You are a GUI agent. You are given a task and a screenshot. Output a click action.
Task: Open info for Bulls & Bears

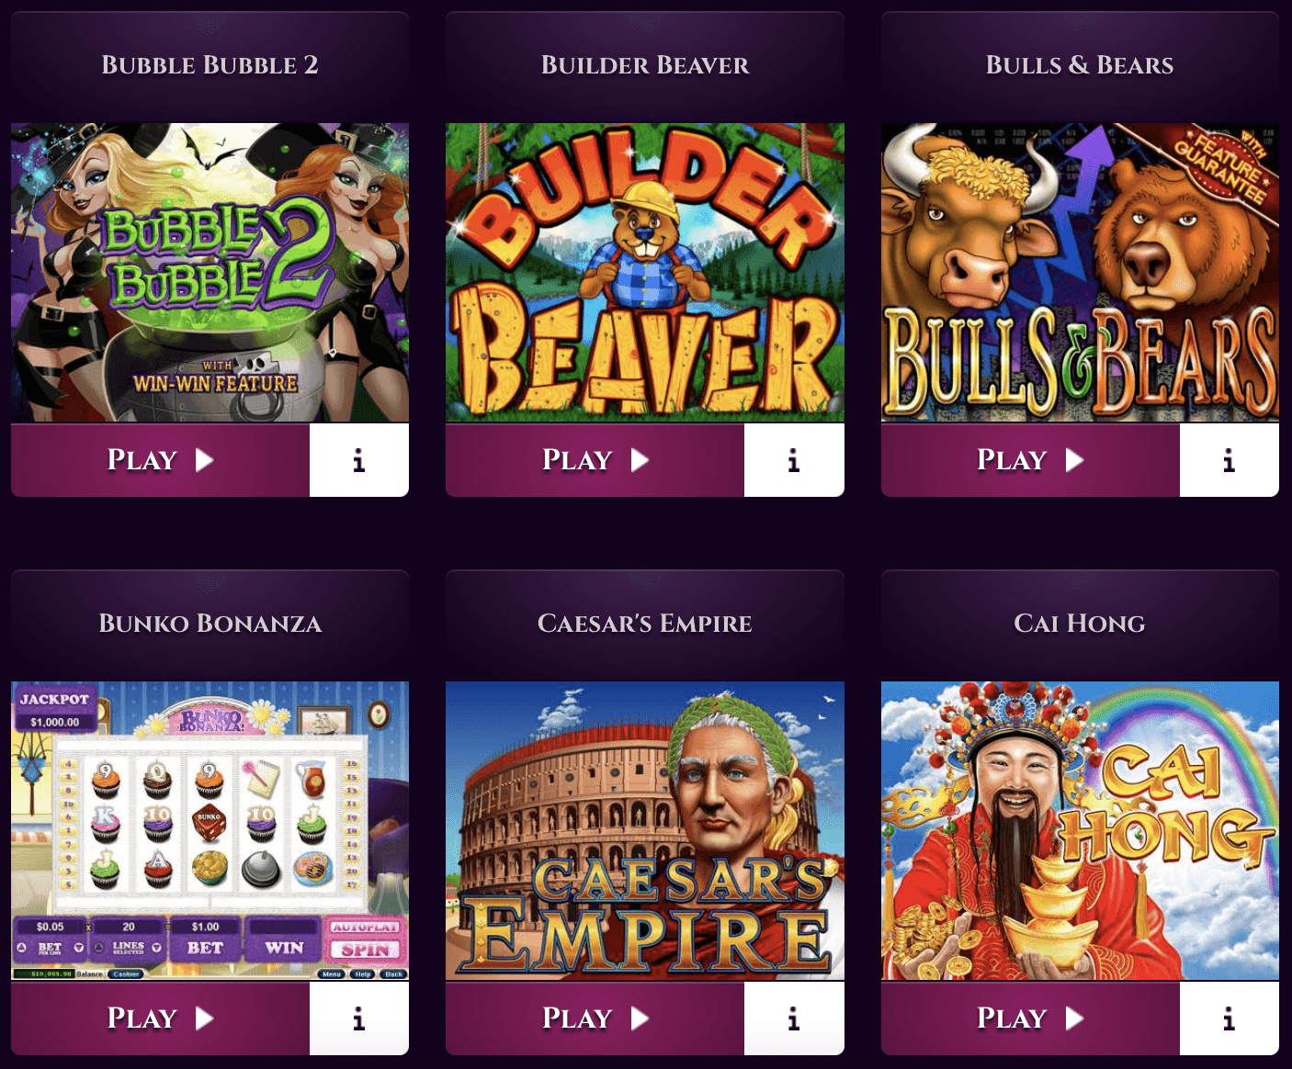[1230, 460]
